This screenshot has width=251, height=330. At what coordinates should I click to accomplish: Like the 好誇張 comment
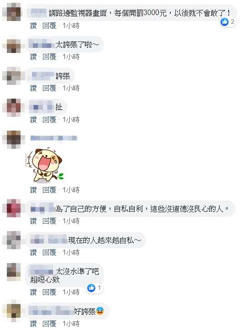click(33, 323)
